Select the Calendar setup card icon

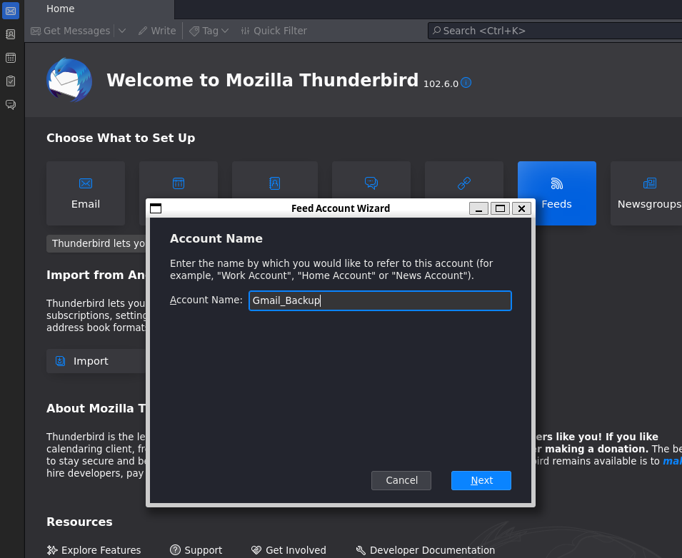tap(179, 183)
